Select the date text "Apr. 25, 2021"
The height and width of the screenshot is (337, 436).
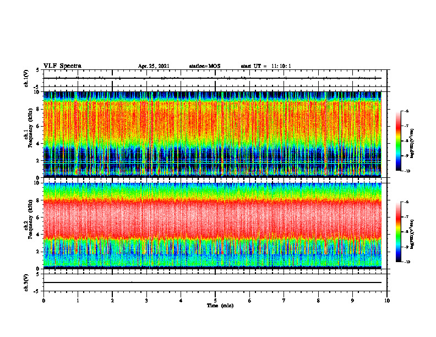154,66
